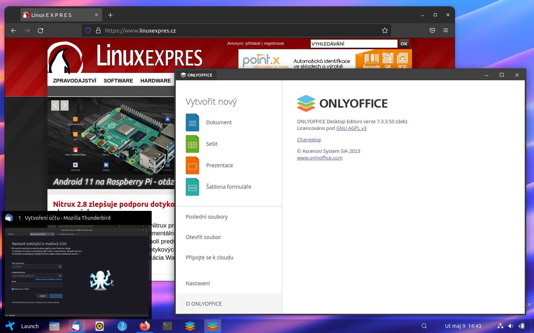Open Nitrux 2.8 article headline
Viewport: 534px width, 333px height.
click(x=113, y=204)
